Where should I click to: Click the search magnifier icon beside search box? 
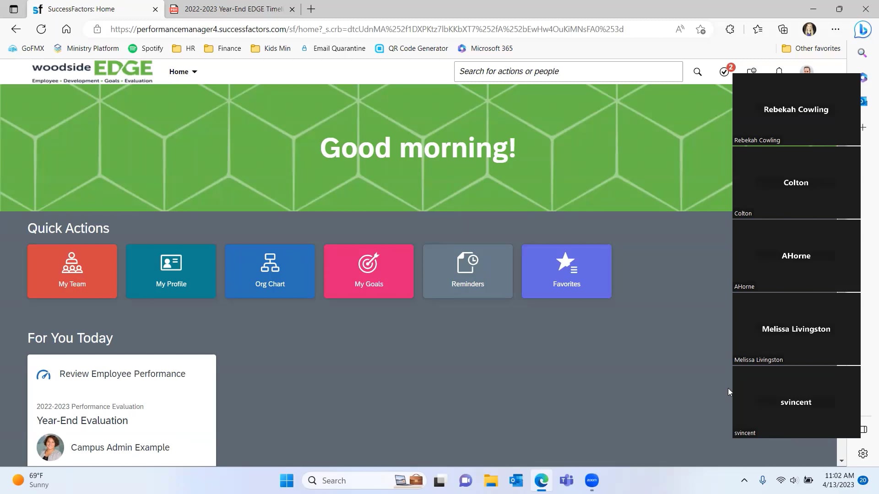pyautogui.click(x=697, y=72)
